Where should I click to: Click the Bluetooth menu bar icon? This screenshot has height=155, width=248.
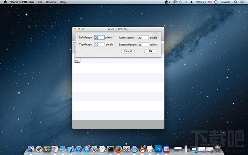[x=186, y=2]
